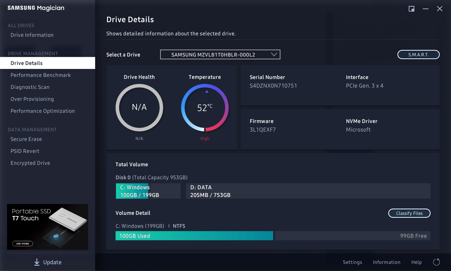This screenshot has height=271, width=451.
Task: Open Drive Information in sidebar
Action: 32,35
